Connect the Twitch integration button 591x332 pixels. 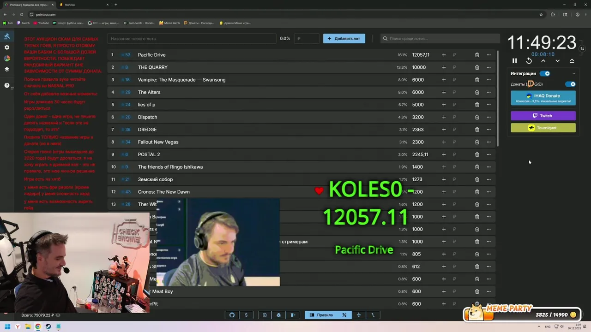[x=543, y=116]
